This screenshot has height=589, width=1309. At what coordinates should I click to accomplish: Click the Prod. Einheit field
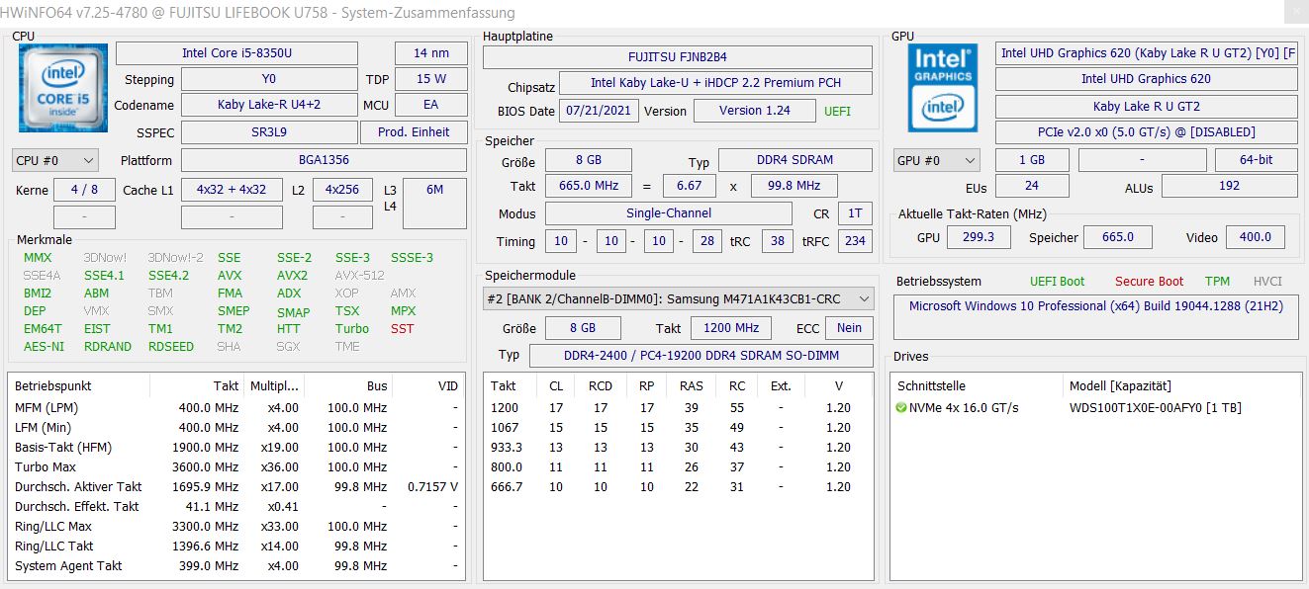tap(414, 132)
